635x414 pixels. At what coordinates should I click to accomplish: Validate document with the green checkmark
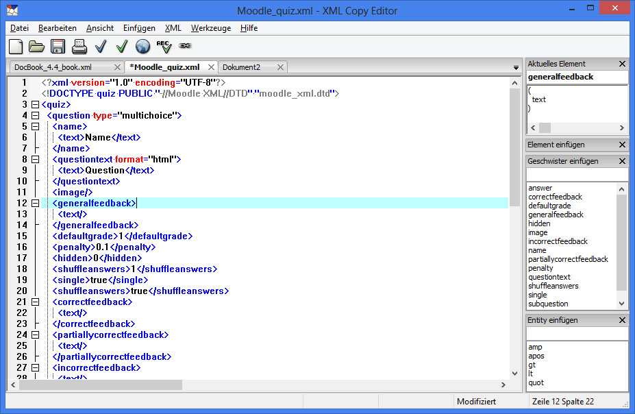point(122,47)
